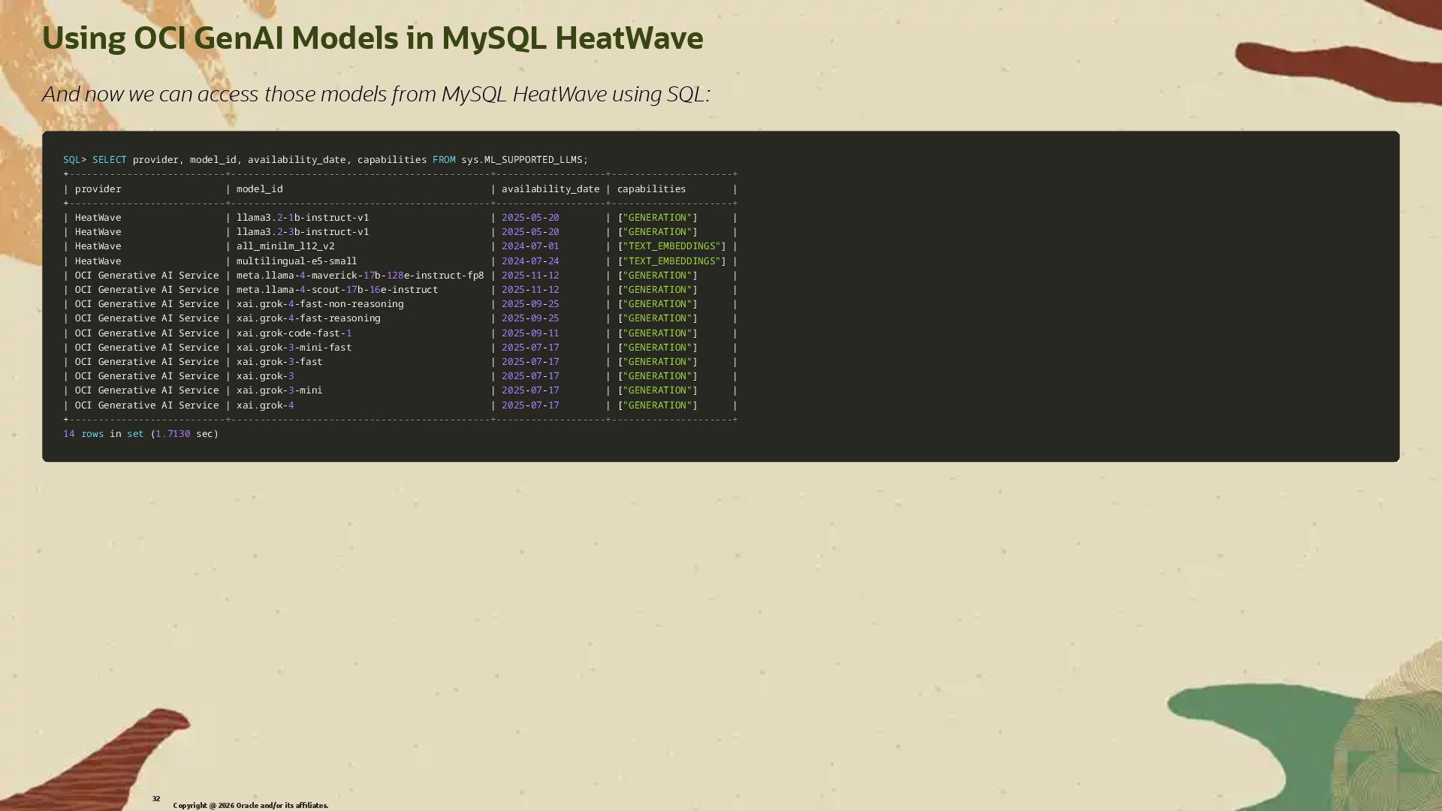Click the first TEXT_EMBEDDINGS capability value

click(x=671, y=246)
